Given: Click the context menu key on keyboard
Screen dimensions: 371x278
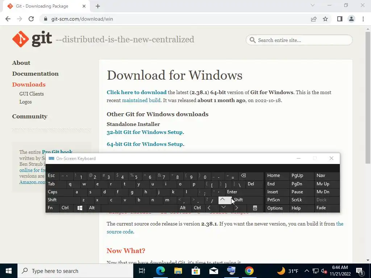Looking at the screenshot, I should tap(255, 208).
